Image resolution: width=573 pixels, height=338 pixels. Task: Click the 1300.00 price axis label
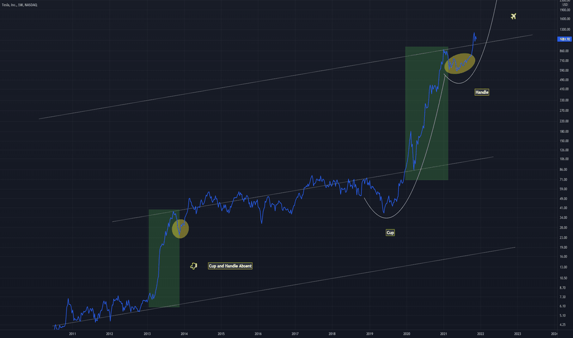click(x=565, y=29)
